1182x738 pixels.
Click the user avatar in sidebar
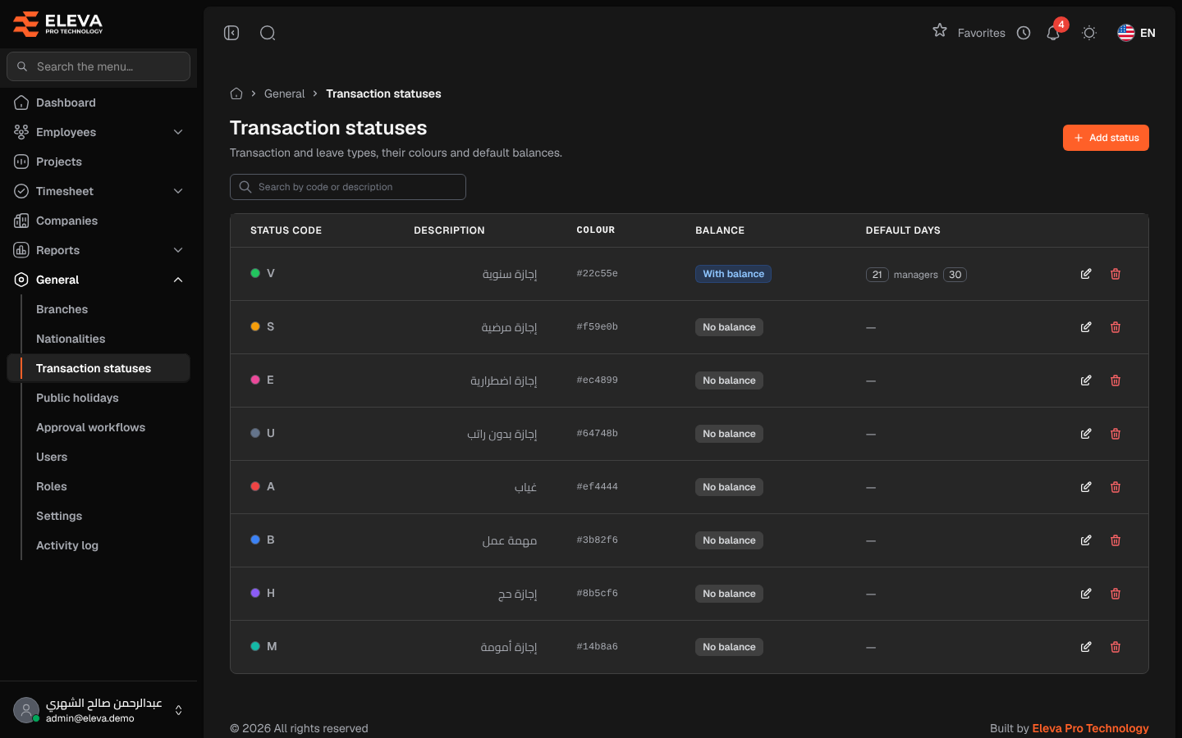[26, 710]
